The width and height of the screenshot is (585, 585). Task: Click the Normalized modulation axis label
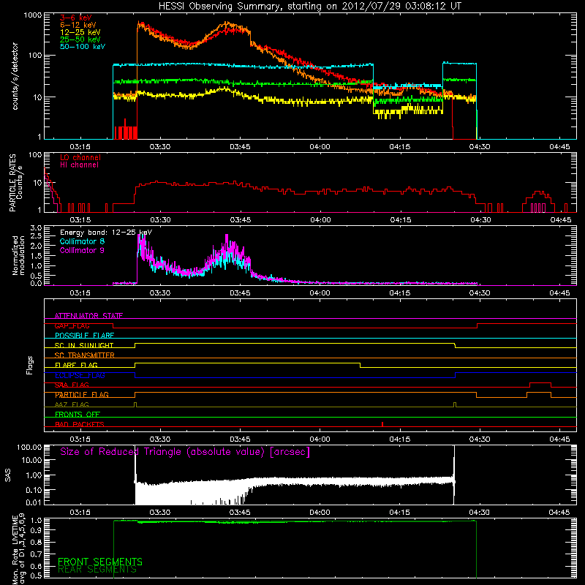[x=18, y=255]
